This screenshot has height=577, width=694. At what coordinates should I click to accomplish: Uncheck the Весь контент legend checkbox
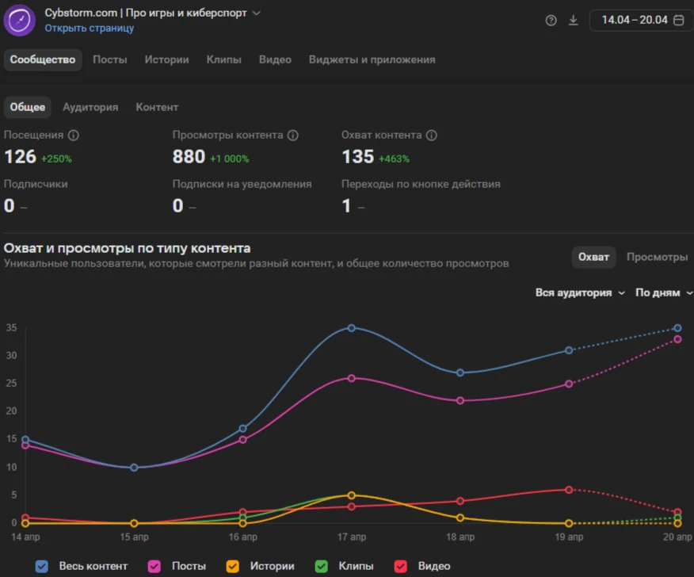pyautogui.click(x=42, y=567)
